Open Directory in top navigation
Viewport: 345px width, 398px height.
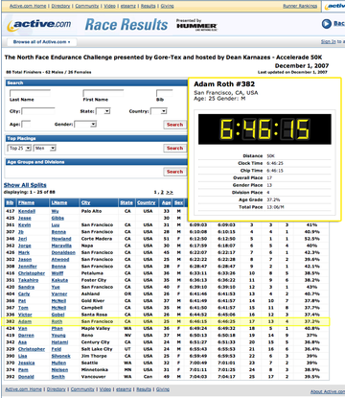60,6
